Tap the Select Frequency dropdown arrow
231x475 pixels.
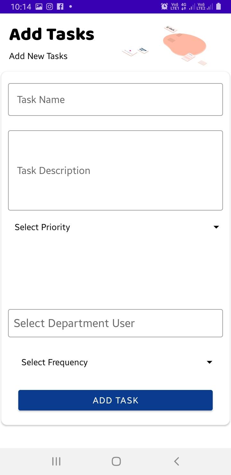210,362
